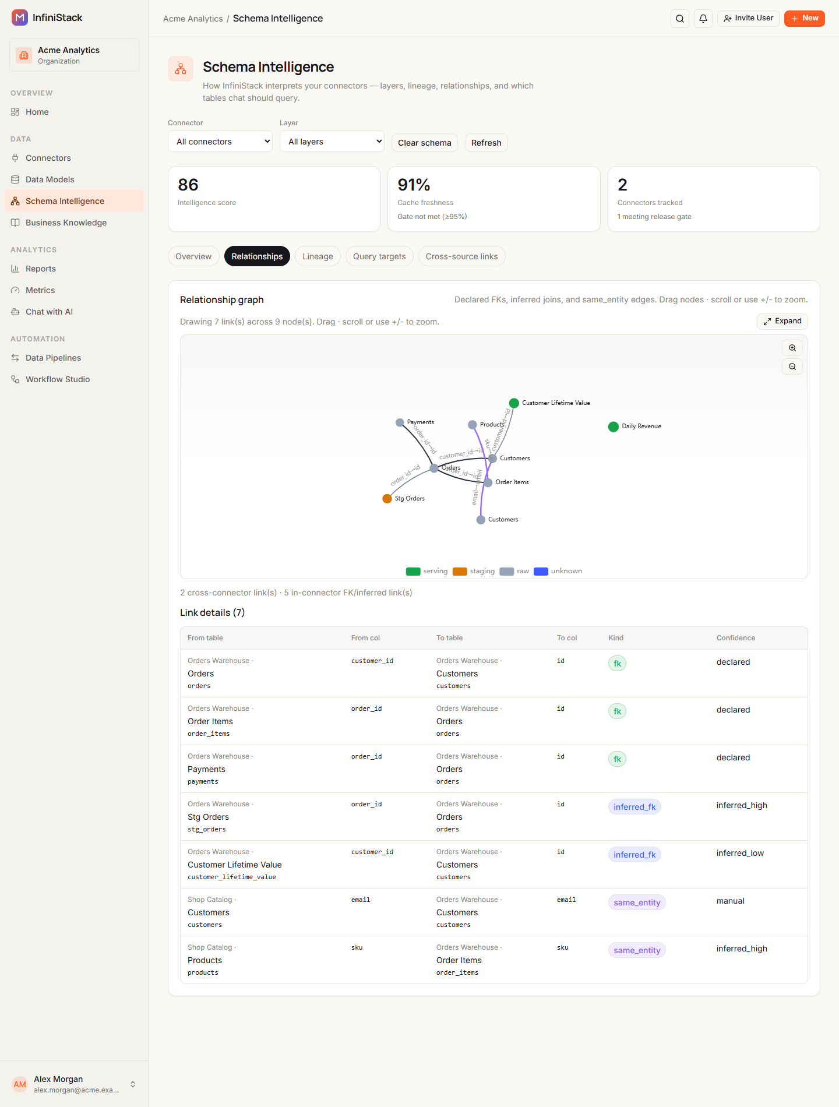Click the Clear schema button

point(425,143)
